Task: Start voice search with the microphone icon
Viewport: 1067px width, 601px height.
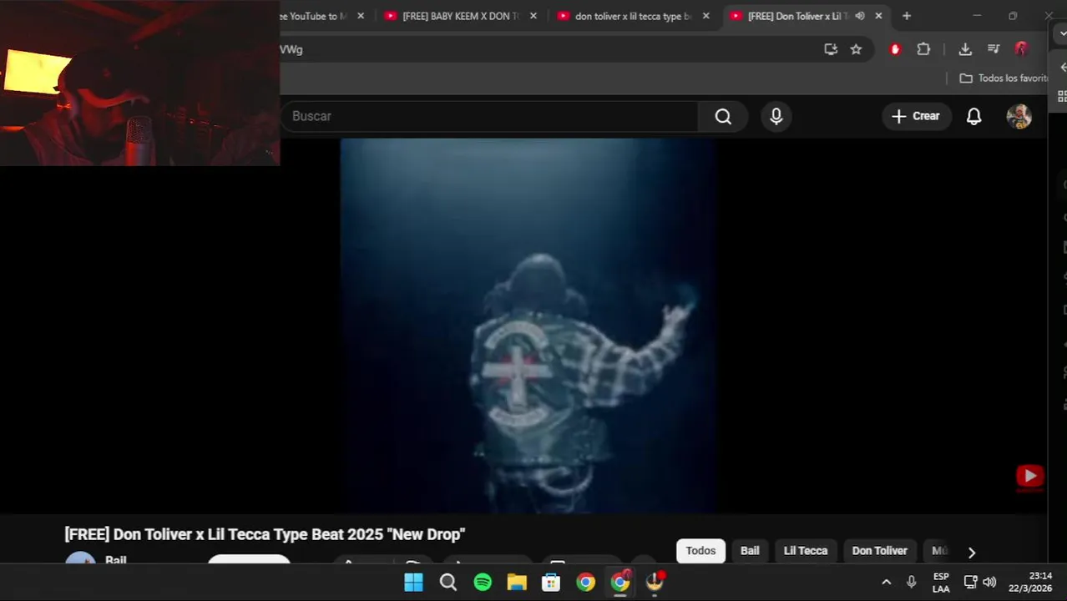Action: (x=776, y=117)
